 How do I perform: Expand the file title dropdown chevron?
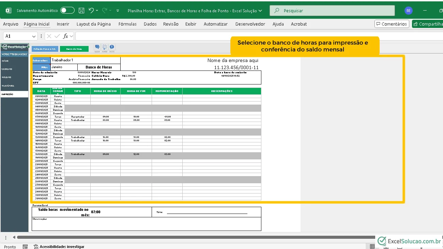coord(260,11)
